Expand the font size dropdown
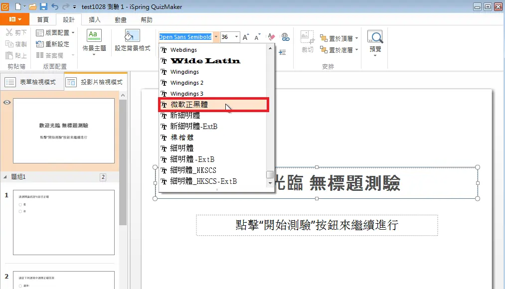 click(x=236, y=37)
